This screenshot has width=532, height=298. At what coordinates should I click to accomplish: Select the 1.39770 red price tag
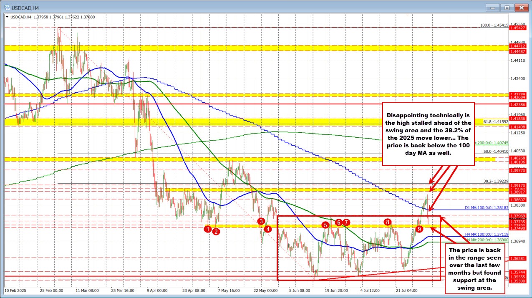coord(519,170)
